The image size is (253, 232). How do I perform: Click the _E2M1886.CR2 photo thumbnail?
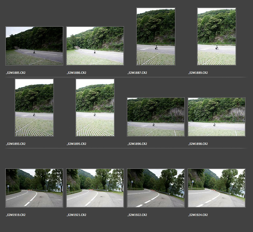point(95,46)
